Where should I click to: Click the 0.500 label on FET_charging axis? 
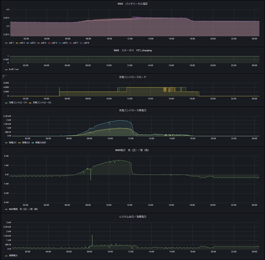[6, 60]
